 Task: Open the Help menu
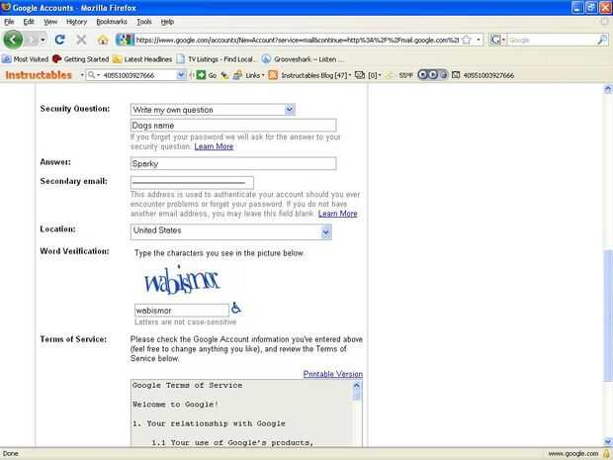pos(167,22)
